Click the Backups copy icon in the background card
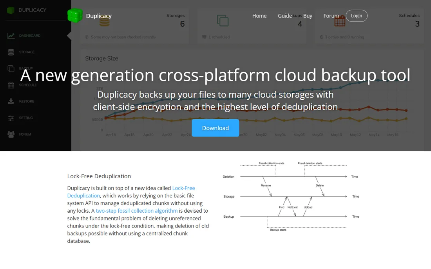The image size is (431, 269). point(223,21)
